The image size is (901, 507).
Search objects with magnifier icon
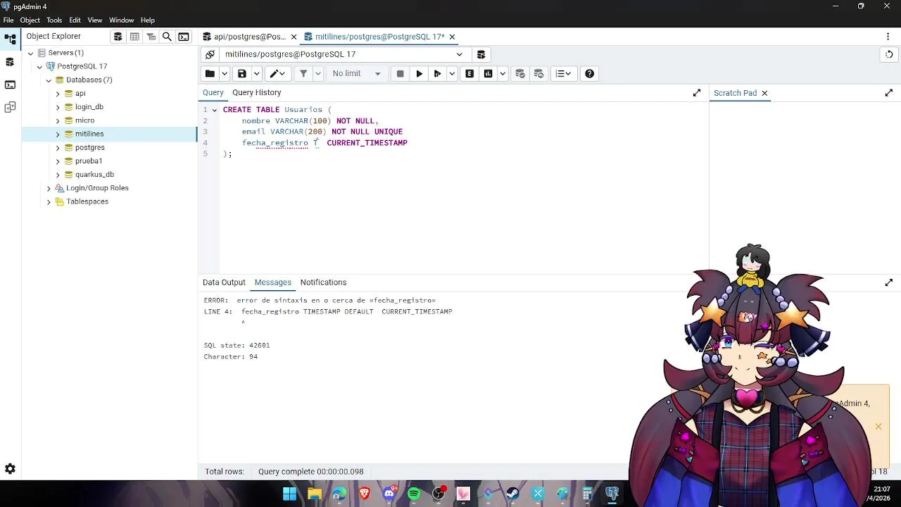(167, 37)
